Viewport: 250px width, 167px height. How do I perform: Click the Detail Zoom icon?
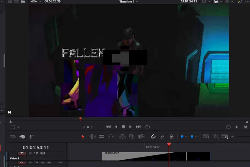215,137
